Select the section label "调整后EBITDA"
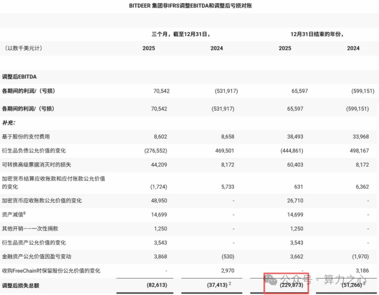 19,77
